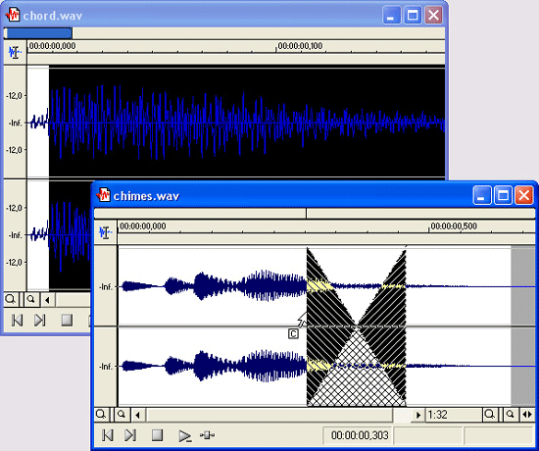Click the edit tool selector in chord.wav

click(15, 53)
